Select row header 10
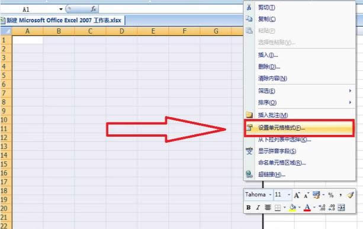This screenshot has height=229, width=363. click(x=6, y=120)
